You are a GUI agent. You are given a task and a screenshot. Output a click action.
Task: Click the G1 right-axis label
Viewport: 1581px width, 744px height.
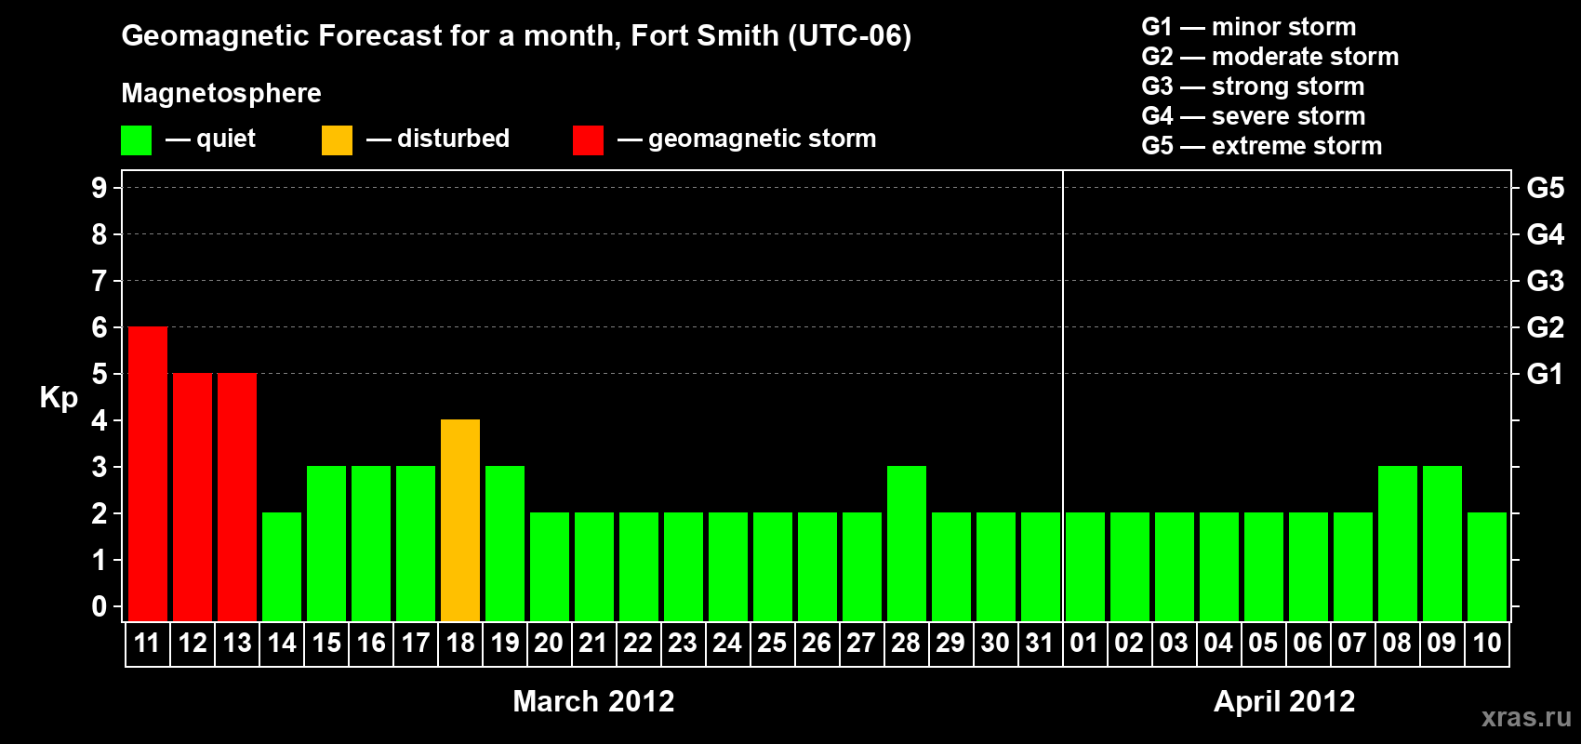pyautogui.click(x=1546, y=374)
